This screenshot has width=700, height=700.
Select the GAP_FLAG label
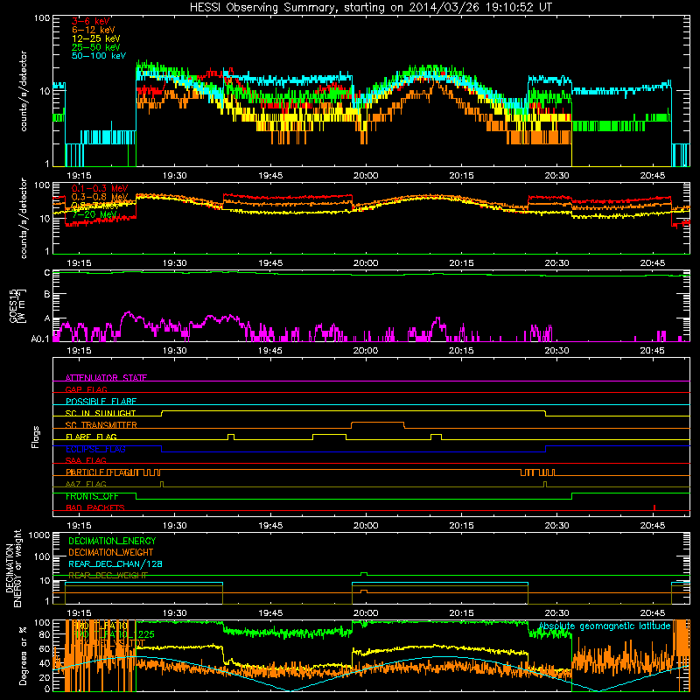[x=86, y=389]
